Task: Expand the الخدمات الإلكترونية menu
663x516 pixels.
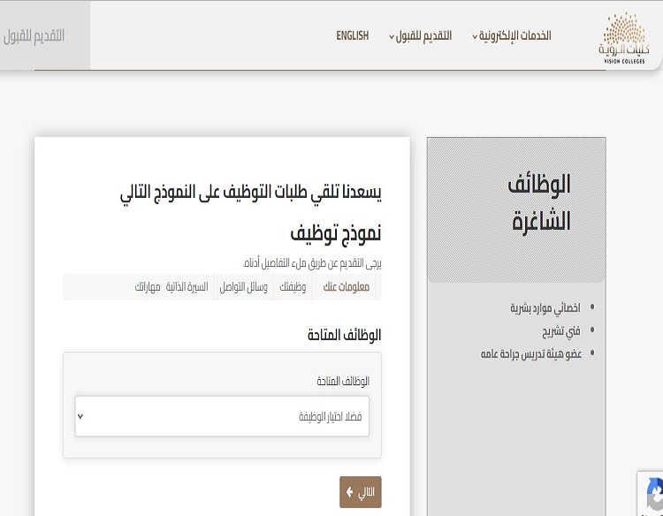Action: (x=512, y=36)
